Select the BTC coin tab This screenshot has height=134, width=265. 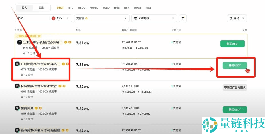[x=71, y=8]
